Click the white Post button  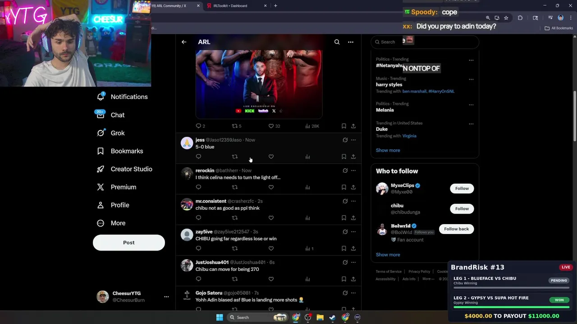pos(129,243)
